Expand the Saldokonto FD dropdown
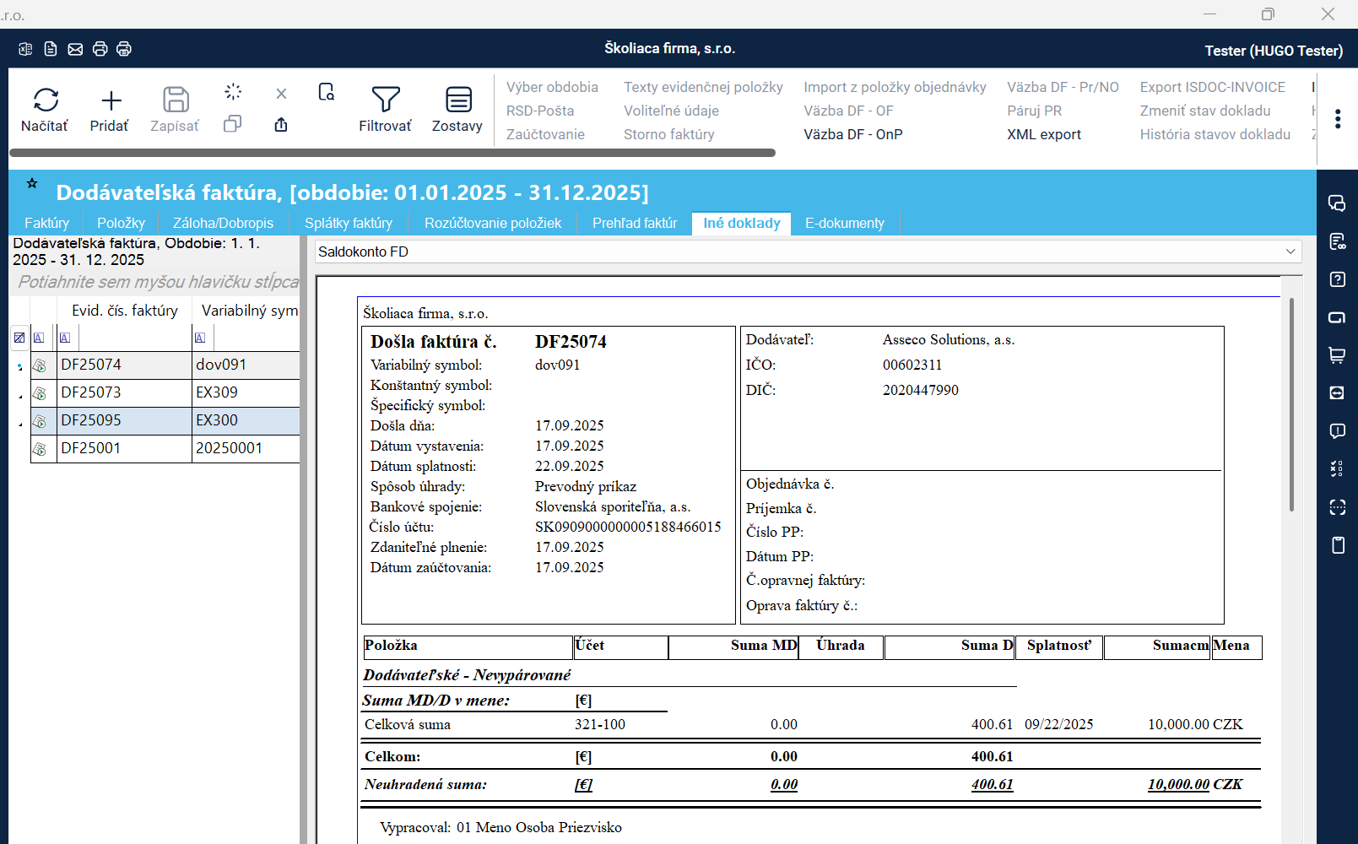 pos(1290,252)
